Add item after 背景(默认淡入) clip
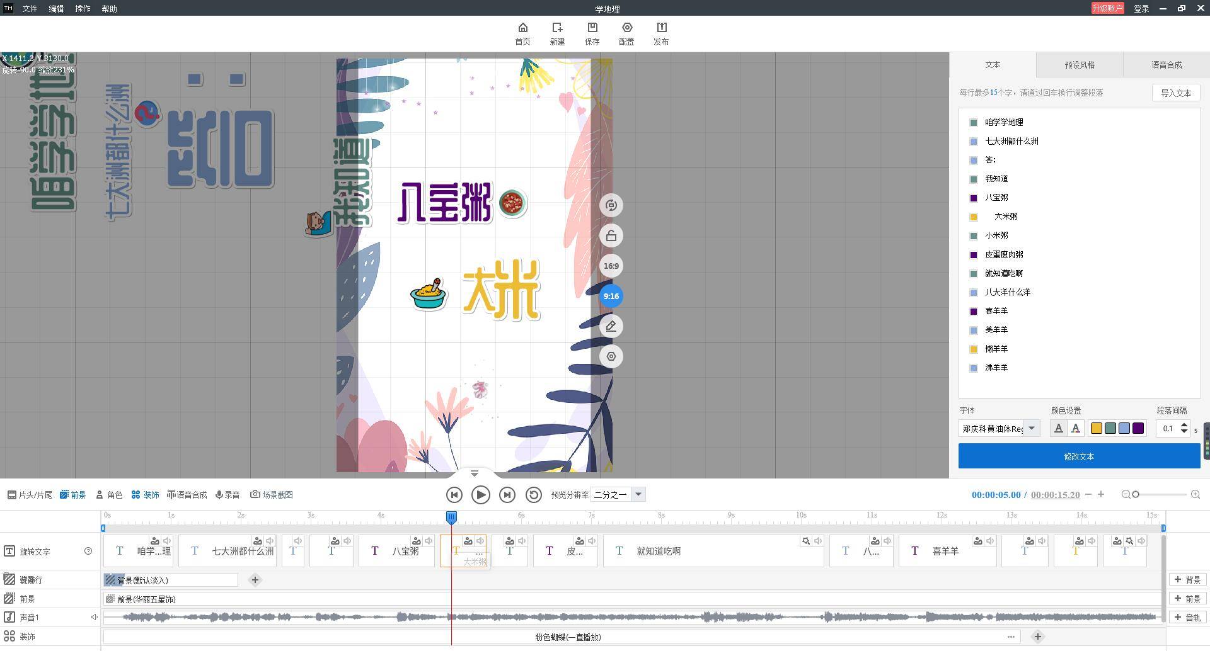 (255, 580)
